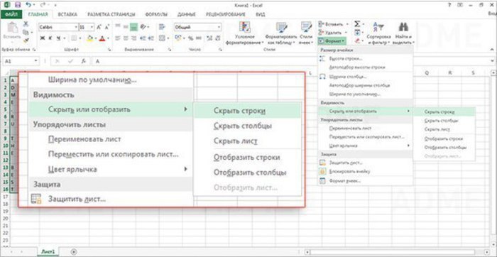Open the Fill down tool

point(357,33)
